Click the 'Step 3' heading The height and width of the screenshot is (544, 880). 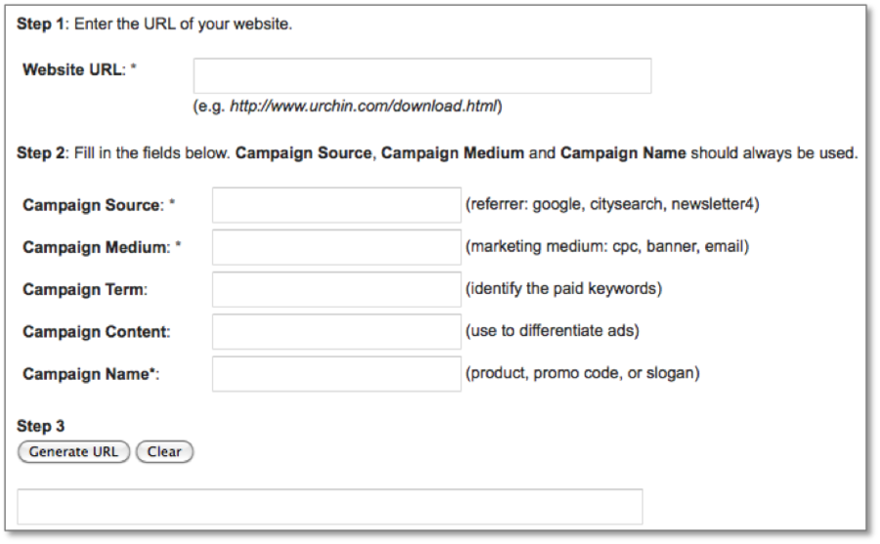point(40,427)
